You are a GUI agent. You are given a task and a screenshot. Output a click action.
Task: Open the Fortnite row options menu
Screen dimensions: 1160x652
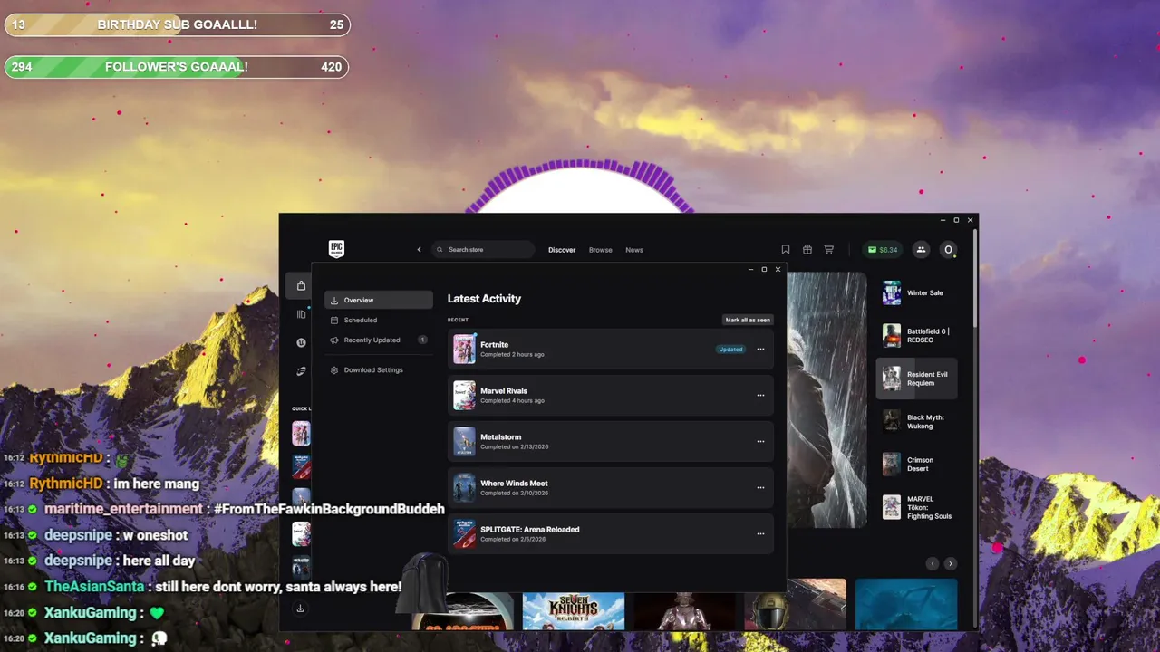(x=760, y=349)
